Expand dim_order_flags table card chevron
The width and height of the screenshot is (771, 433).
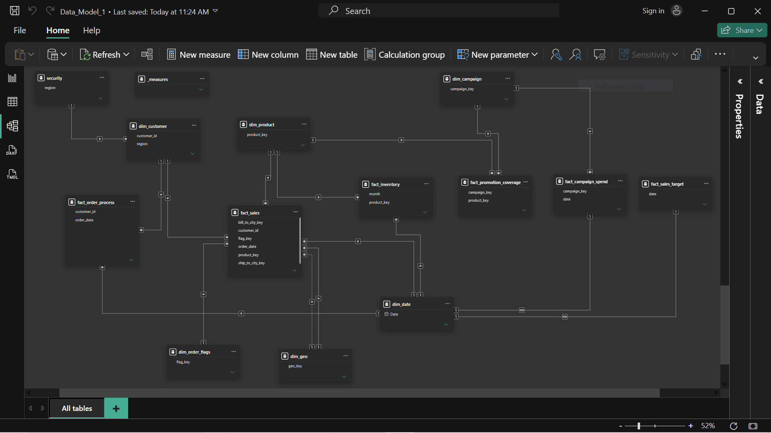point(232,372)
